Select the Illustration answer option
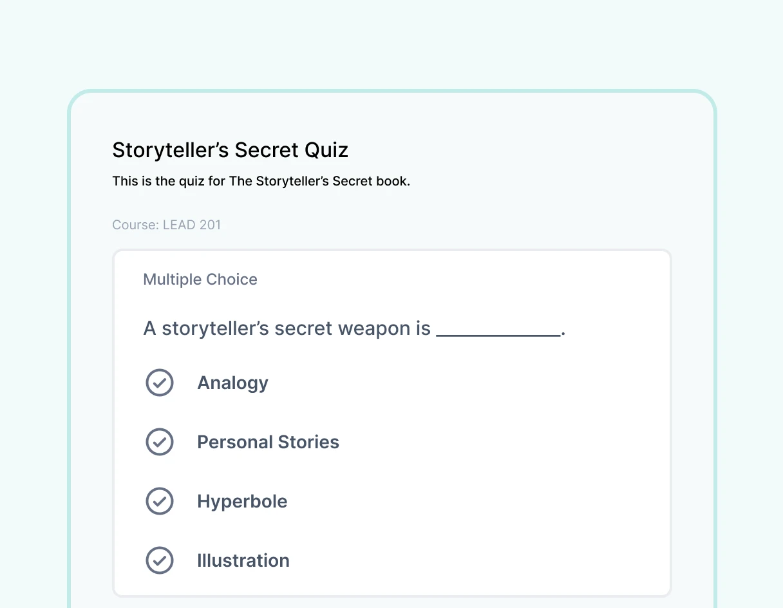 (243, 560)
